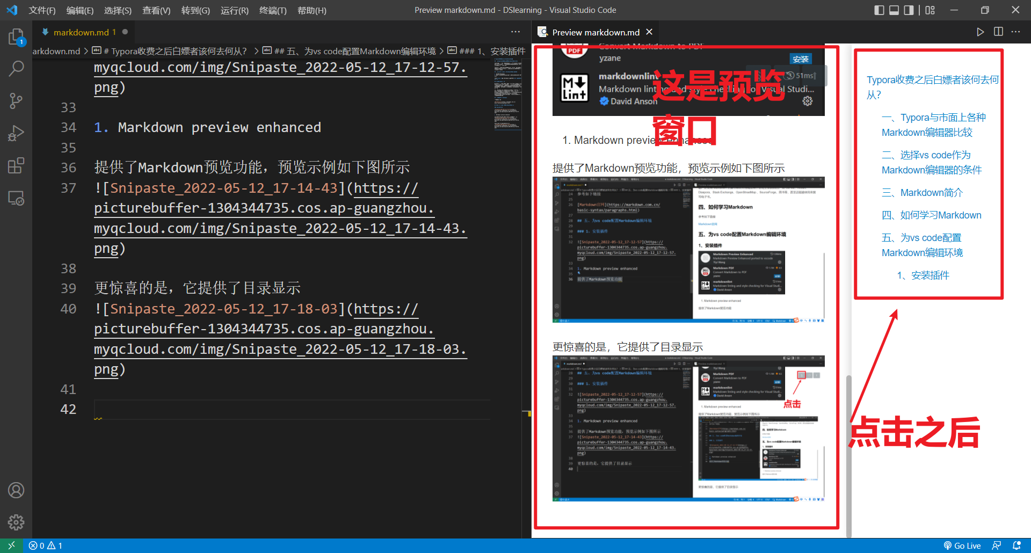
Task: Open TOC link '1、安装插件'
Action: 923,275
